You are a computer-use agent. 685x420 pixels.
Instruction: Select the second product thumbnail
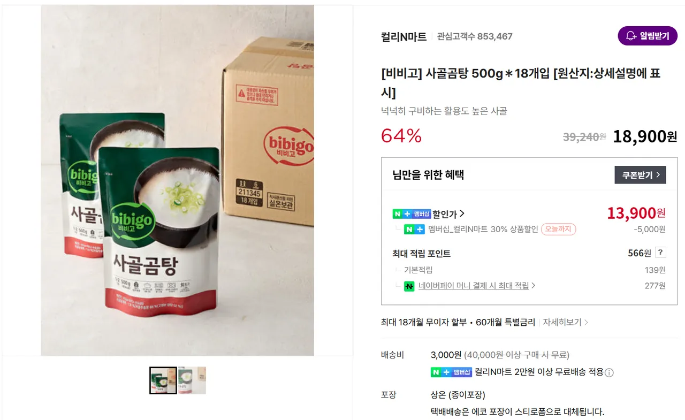(192, 380)
